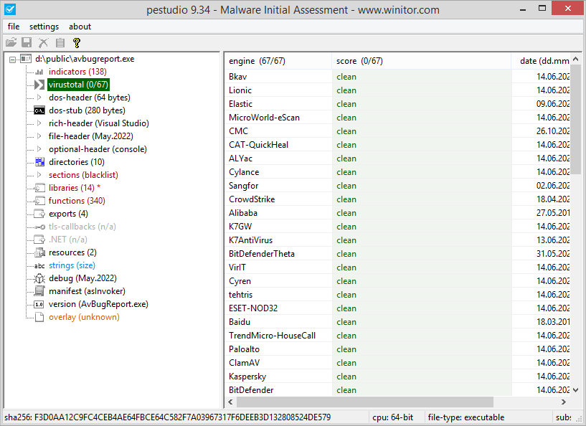Viewport: 586px width, 426px height.
Task: Expand the optional-header node
Action: 39,149
